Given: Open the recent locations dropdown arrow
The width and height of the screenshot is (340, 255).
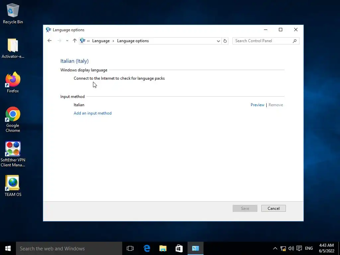Looking at the screenshot, I should pyautogui.click(x=67, y=41).
